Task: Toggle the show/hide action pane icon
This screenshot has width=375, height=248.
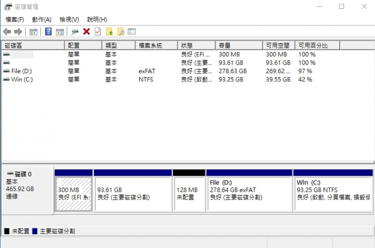Action: tap(60, 32)
